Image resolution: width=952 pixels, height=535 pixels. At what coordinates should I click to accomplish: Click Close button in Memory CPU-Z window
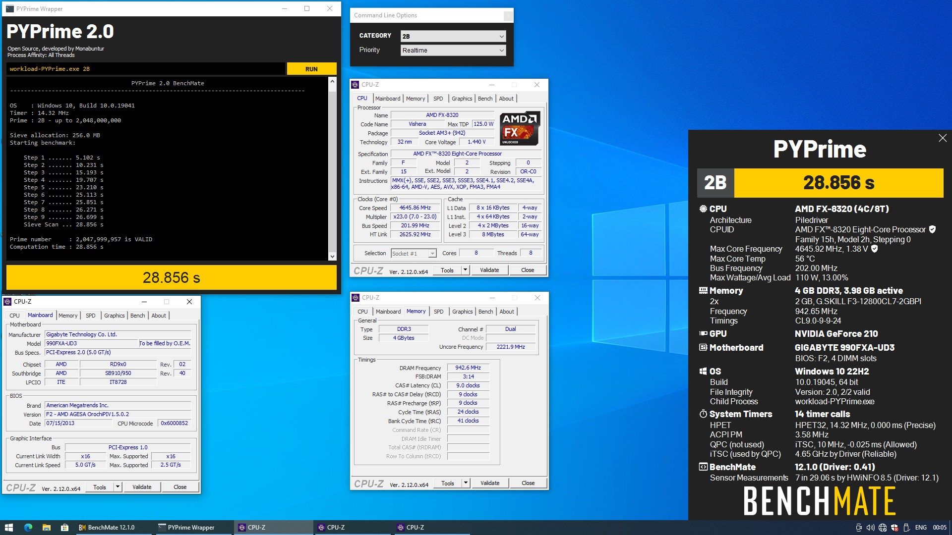528,483
